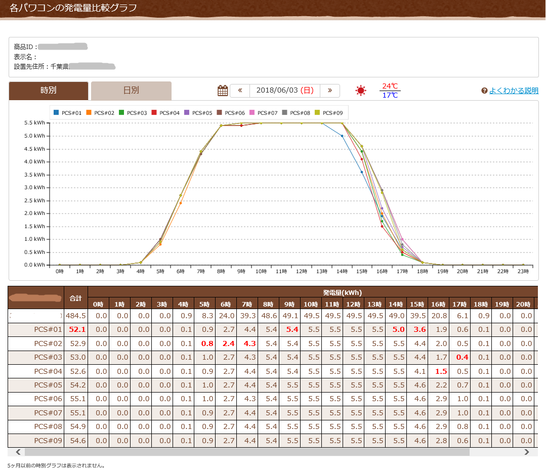Open the calendar date picker icon
546x473 pixels.
click(x=223, y=91)
